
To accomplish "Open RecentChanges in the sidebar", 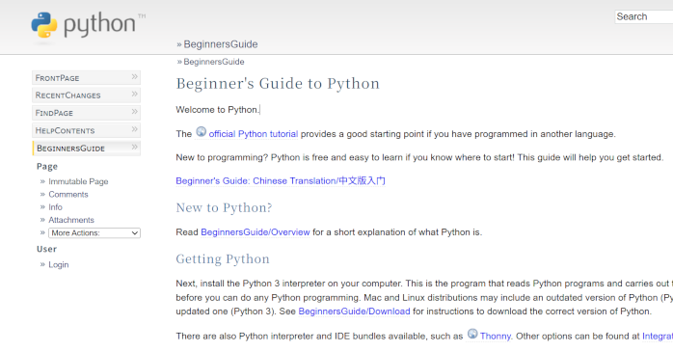I will pyautogui.click(x=86, y=95).
